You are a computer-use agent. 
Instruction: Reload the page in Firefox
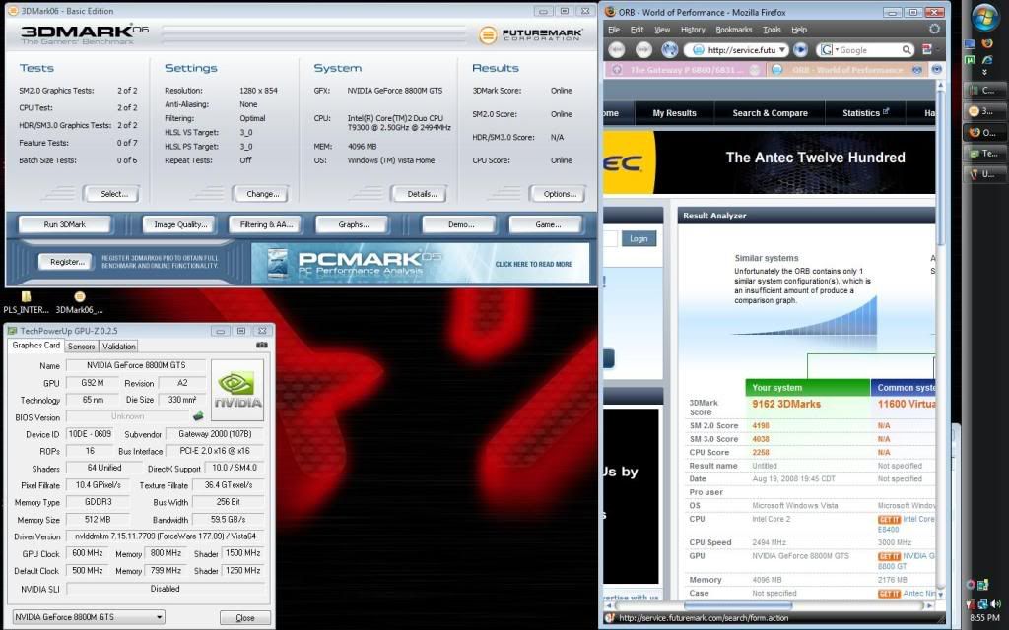click(x=669, y=49)
